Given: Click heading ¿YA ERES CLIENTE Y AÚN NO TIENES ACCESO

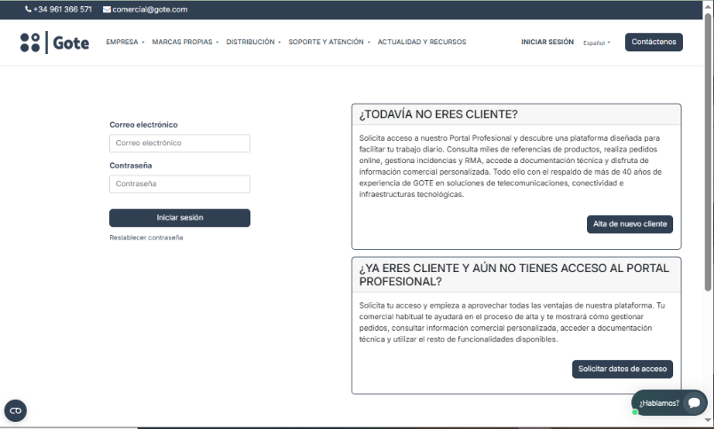Looking at the screenshot, I should 513,275.
